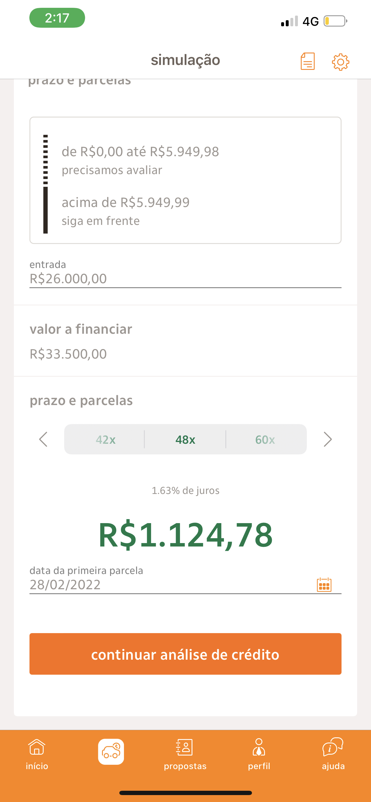Screen dimensions: 371x802
Task: Select the 42x installment term
Action: [x=105, y=439]
